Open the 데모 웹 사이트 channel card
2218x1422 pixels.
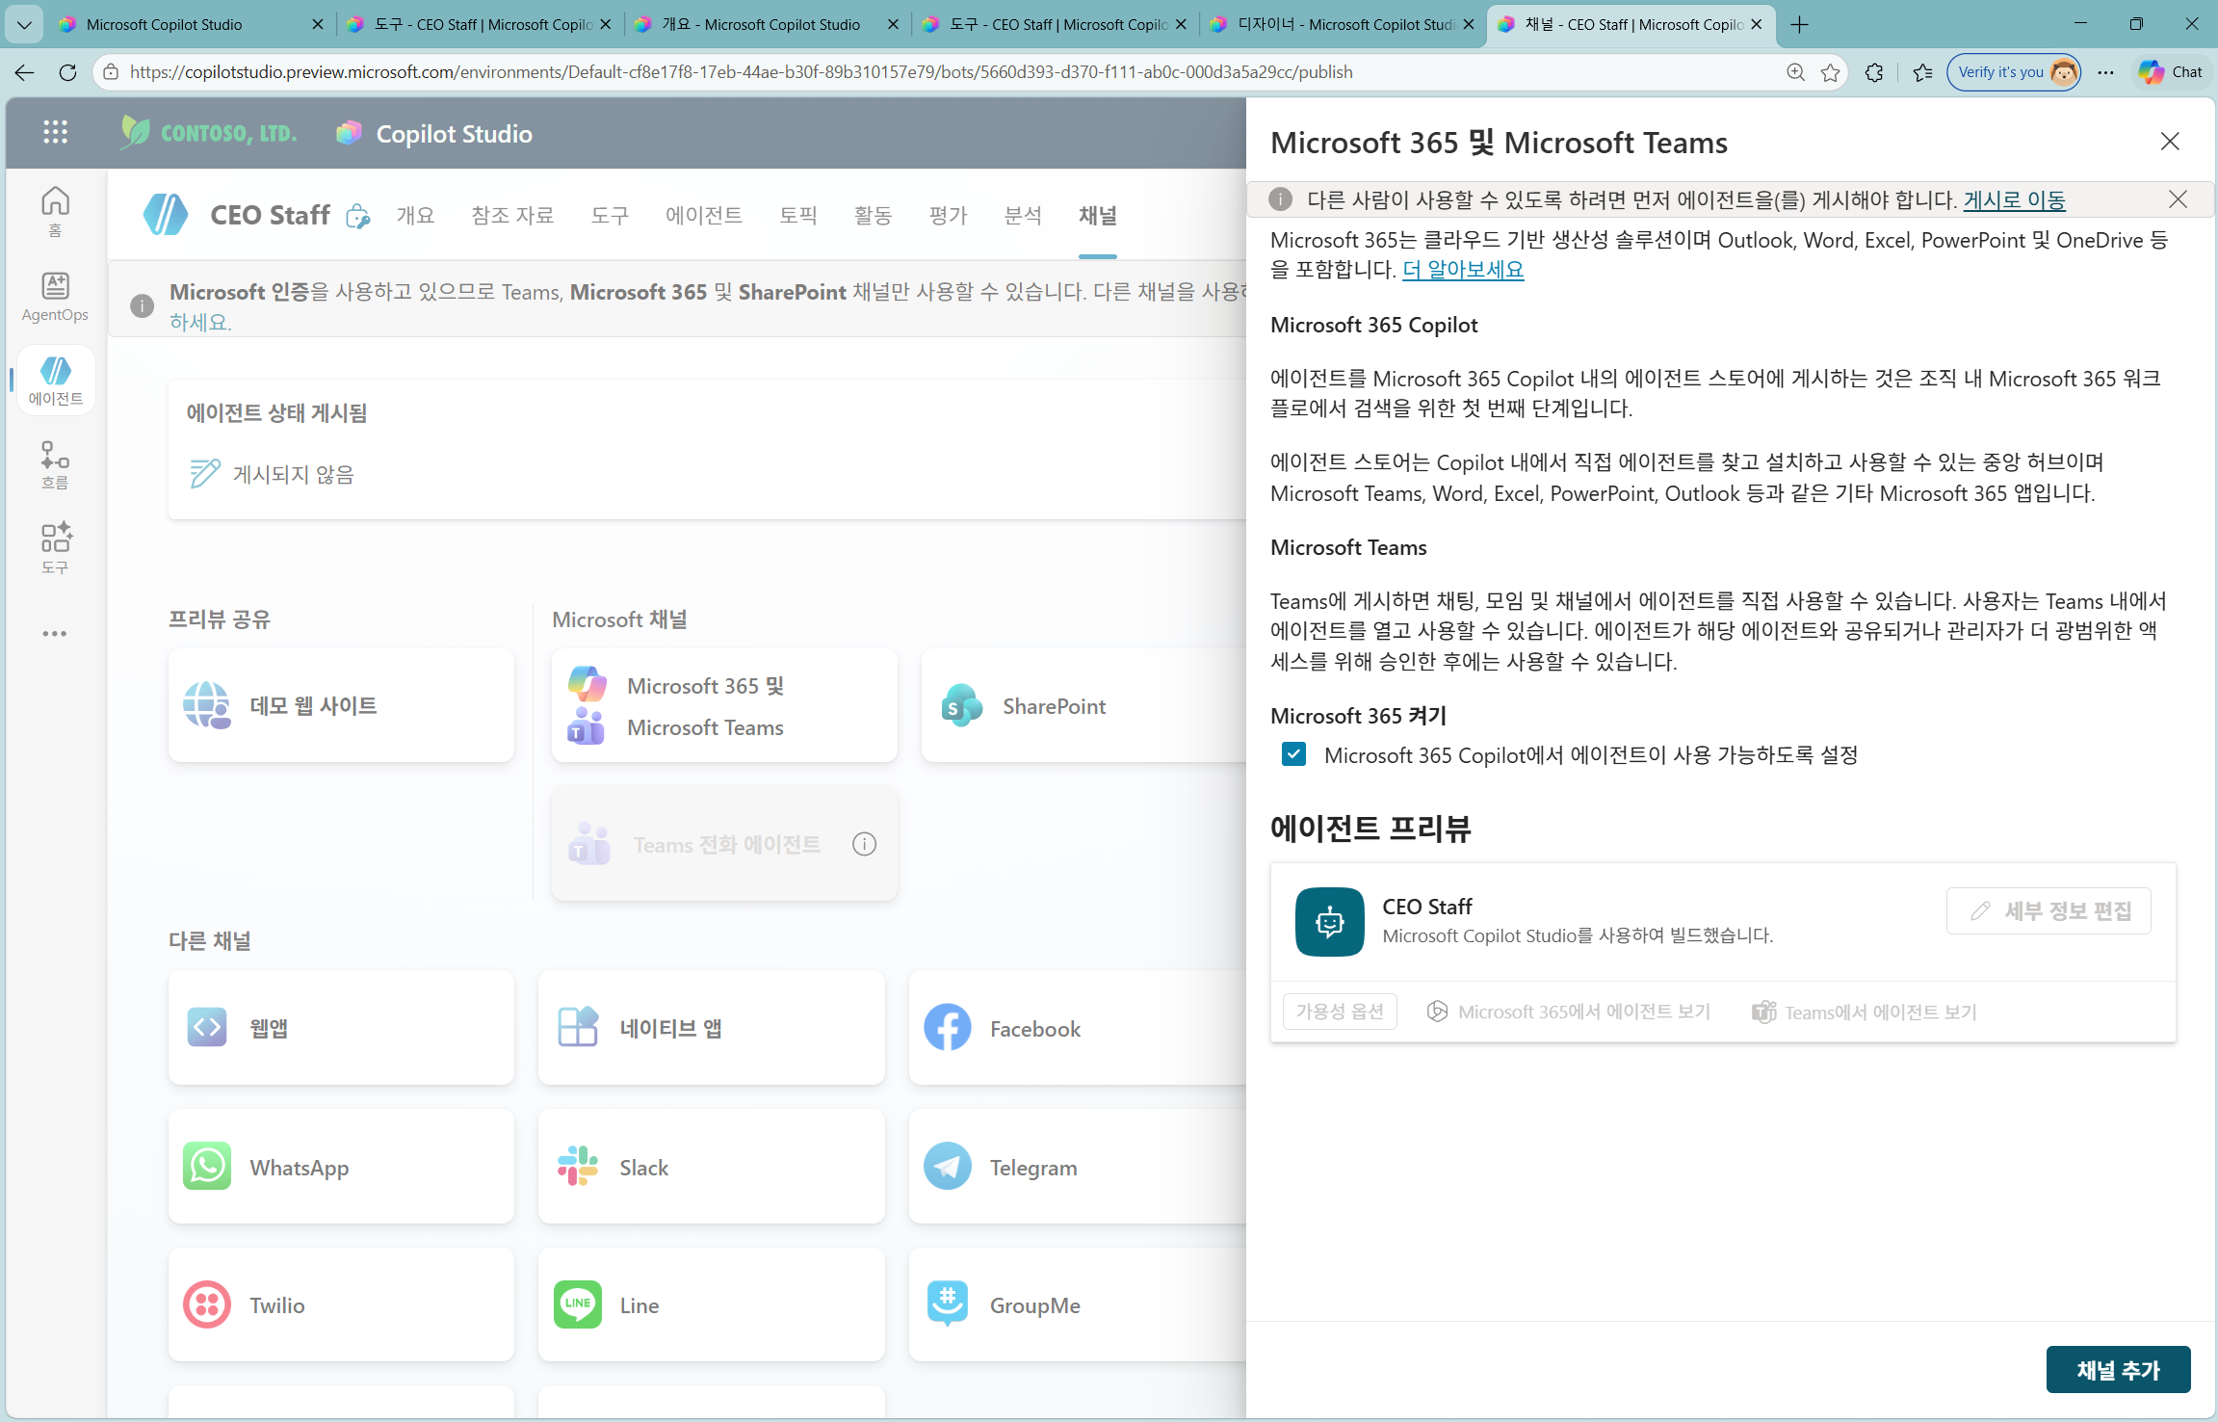click(341, 705)
